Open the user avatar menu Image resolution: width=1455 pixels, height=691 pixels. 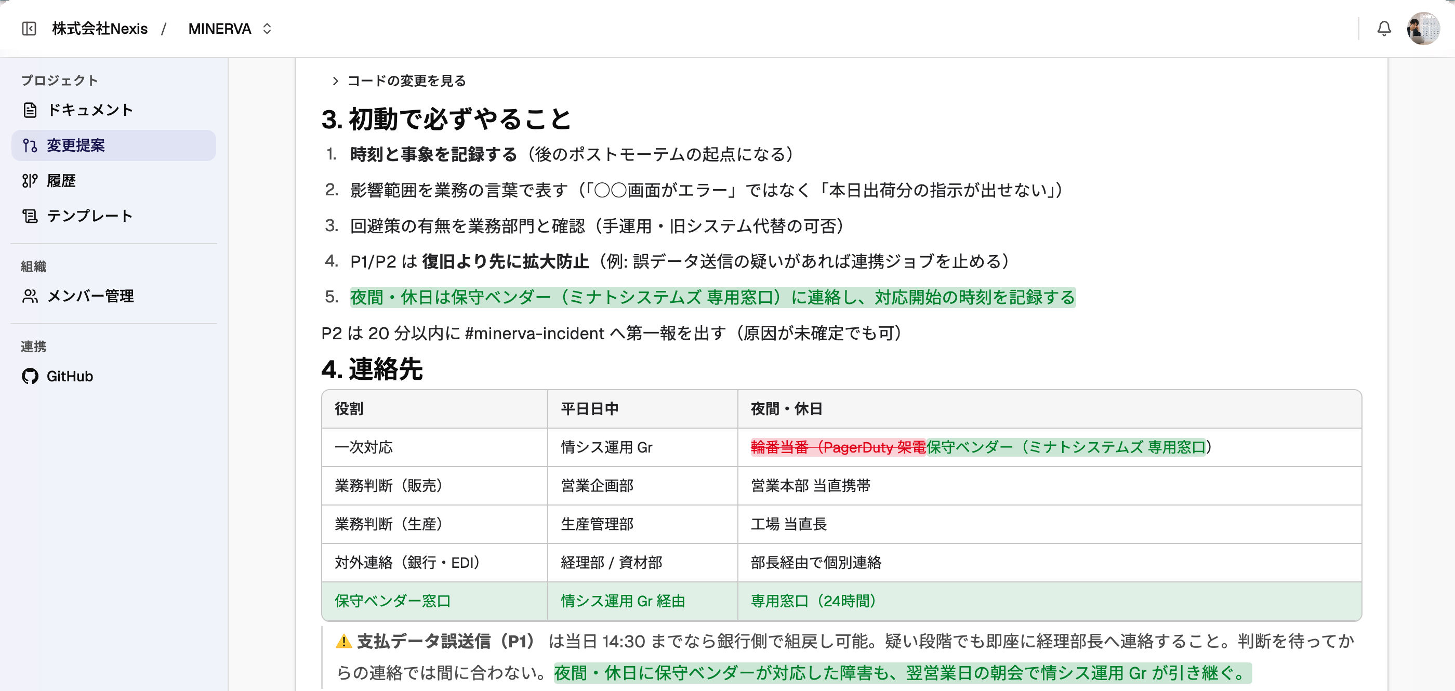(1423, 28)
